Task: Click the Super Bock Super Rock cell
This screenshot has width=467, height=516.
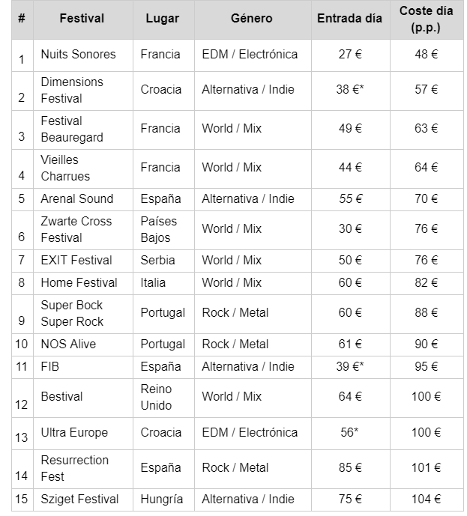Action: (72, 313)
